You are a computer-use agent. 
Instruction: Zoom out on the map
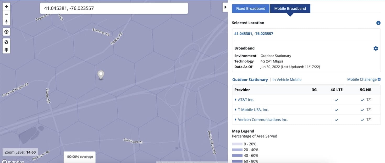point(6,14)
